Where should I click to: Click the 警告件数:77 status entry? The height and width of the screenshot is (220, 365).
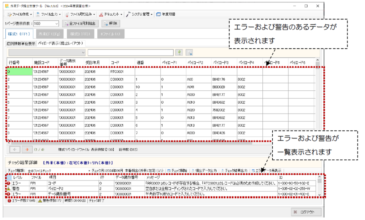(50, 200)
